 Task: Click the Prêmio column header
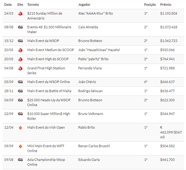[x=166, y=5]
